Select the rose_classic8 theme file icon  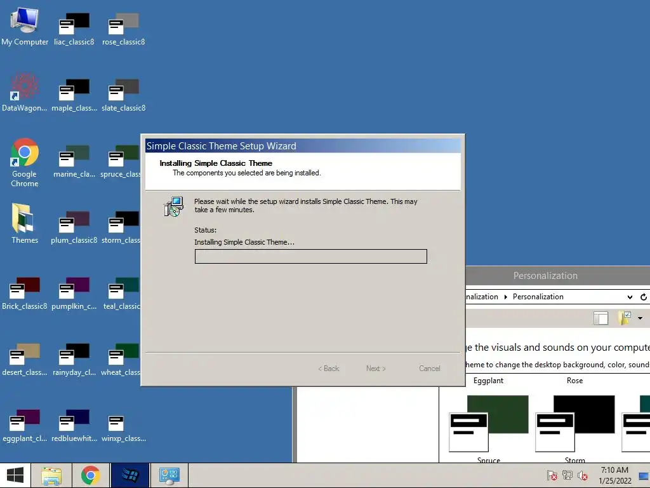[124, 28]
